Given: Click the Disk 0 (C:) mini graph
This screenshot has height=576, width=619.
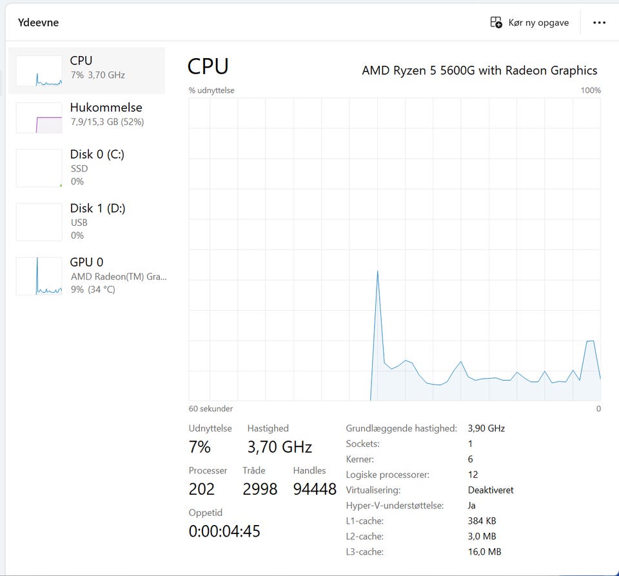Looking at the screenshot, I should coord(39,168).
